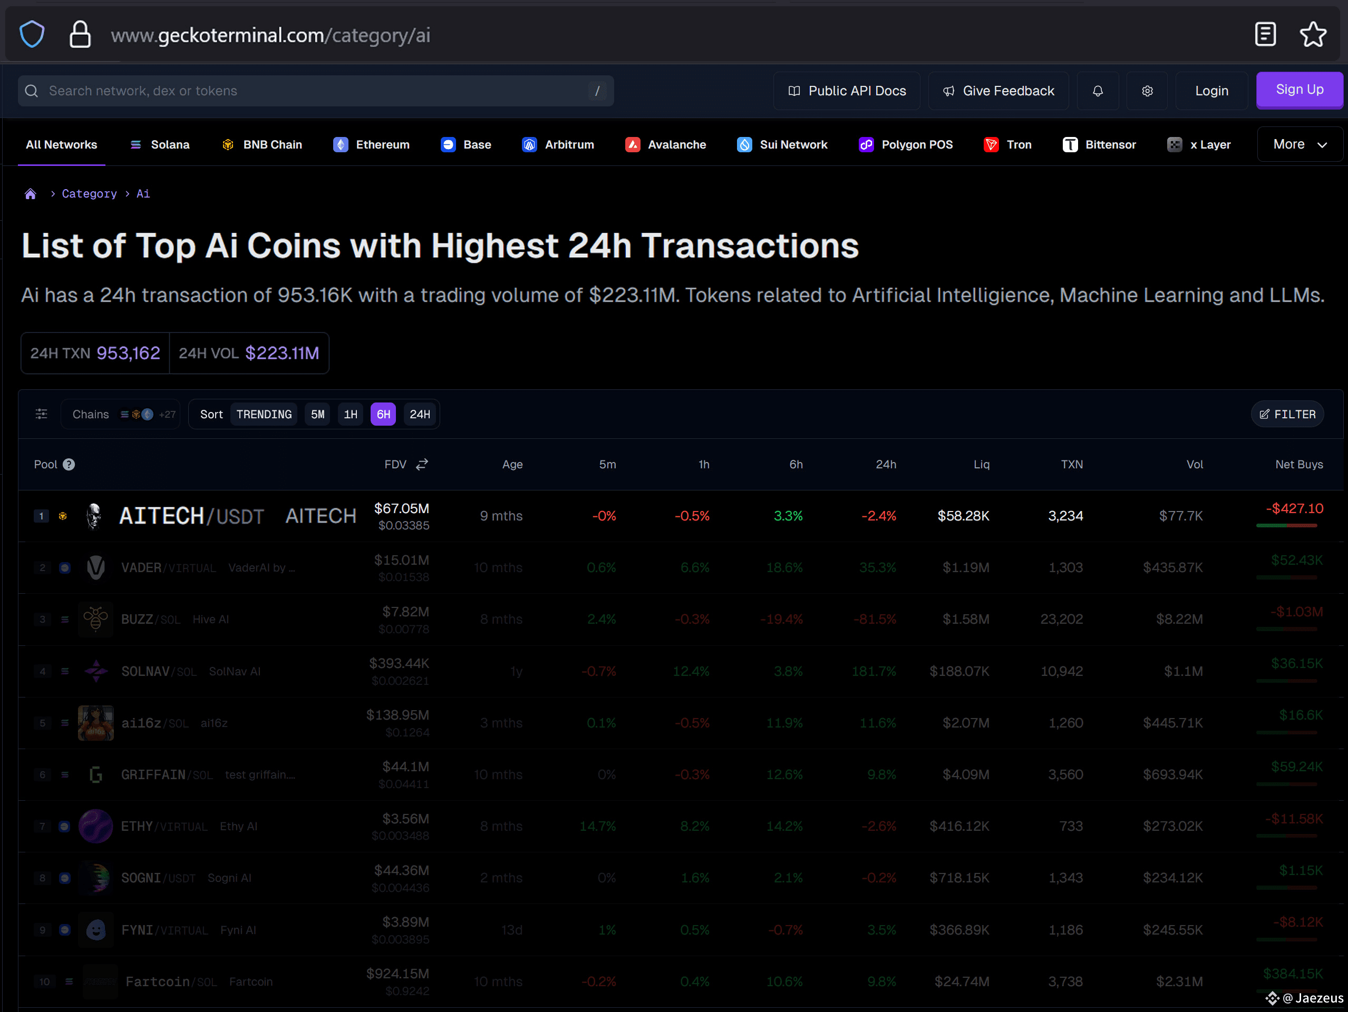Click the browser shield icon
Image resolution: width=1348 pixels, height=1012 pixels.
[32, 35]
